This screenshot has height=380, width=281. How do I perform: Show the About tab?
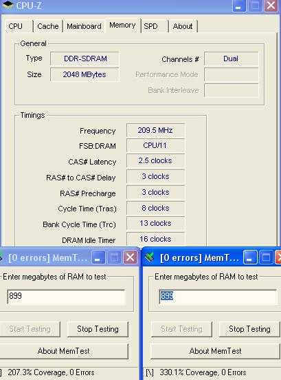[x=183, y=26]
